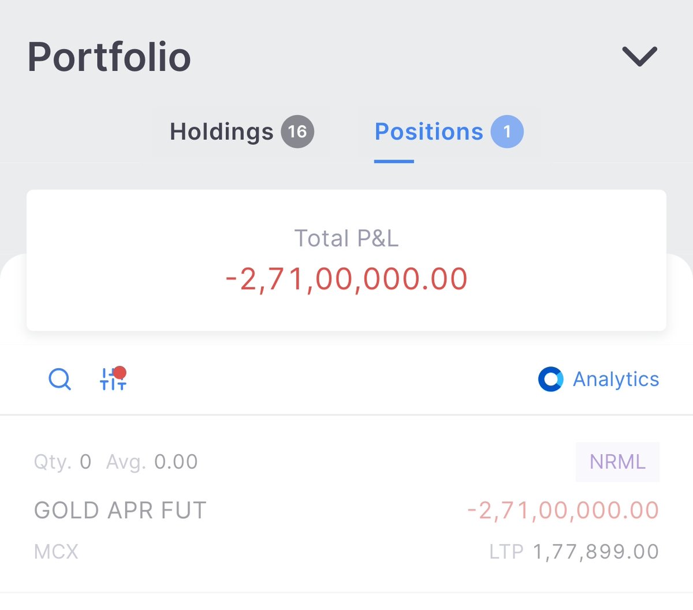Viewport: 693px width, 610px height.
Task: Click the blue Analytics ring icon
Action: [550, 379]
